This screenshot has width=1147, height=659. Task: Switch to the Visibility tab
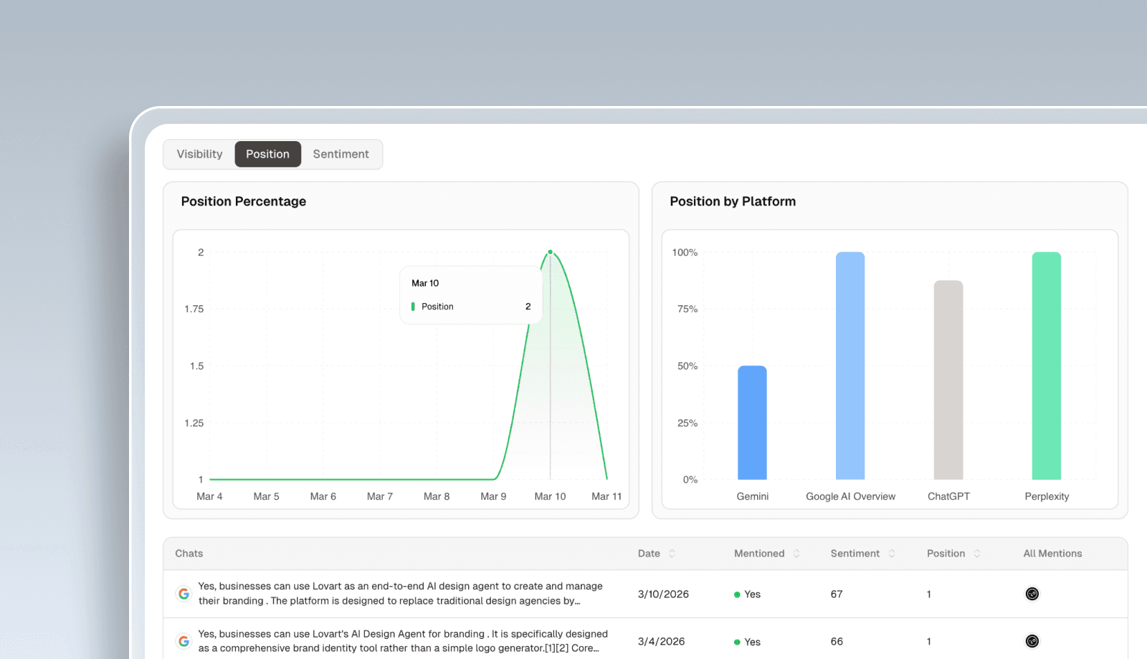pyautogui.click(x=199, y=154)
